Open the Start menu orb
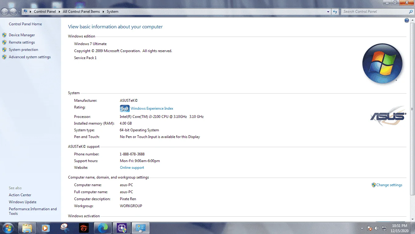Image resolution: width=415 pixels, height=234 pixels. pos(8,228)
